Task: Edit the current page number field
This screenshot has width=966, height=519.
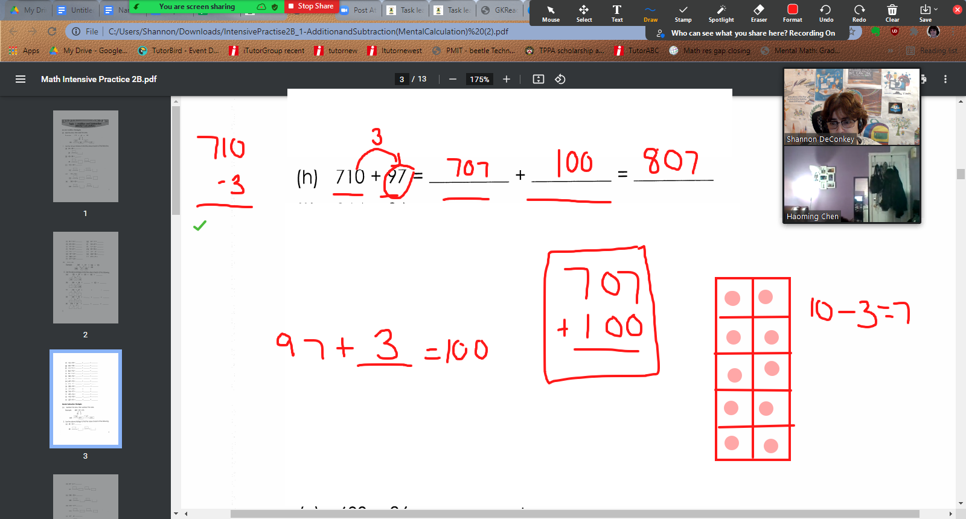Action: click(401, 79)
